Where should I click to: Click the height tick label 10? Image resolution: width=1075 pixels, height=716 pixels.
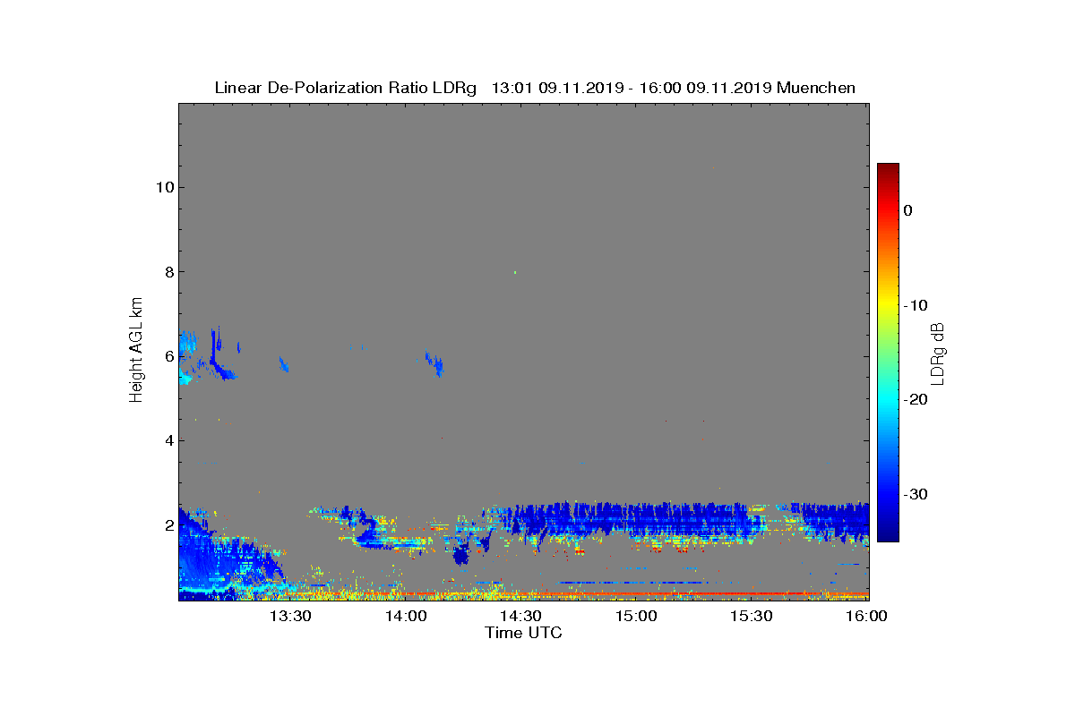point(163,187)
